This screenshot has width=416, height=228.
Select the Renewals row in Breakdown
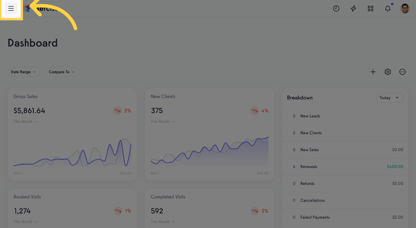click(345, 167)
